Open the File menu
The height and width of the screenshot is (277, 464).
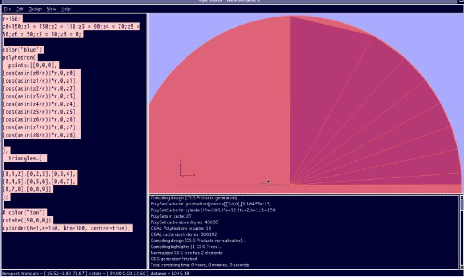pyautogui.click(x=7, y=9)
